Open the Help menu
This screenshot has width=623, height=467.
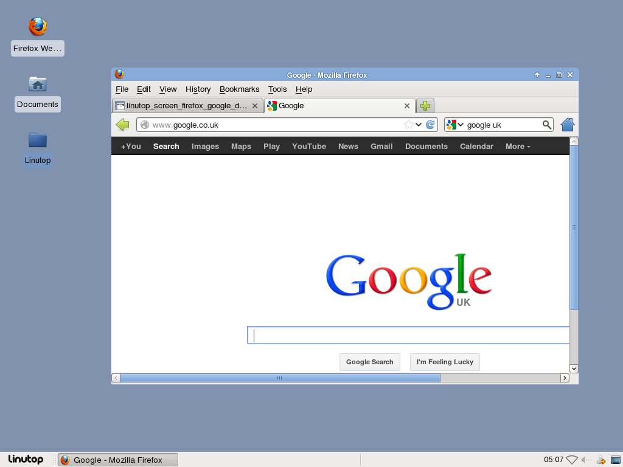point(304,89)
